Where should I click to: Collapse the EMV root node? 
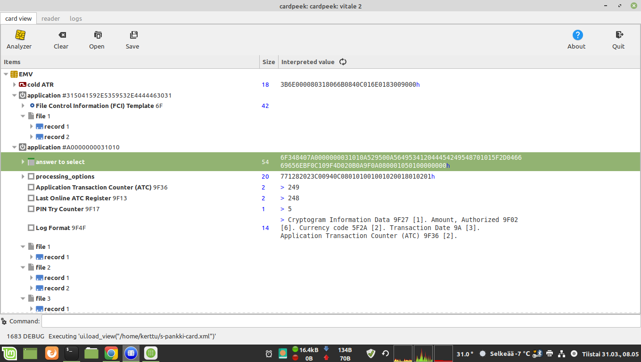[x=6, y=74]
